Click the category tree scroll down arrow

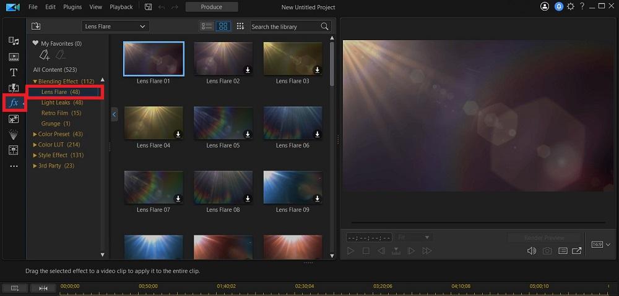(x=103, y=255)
